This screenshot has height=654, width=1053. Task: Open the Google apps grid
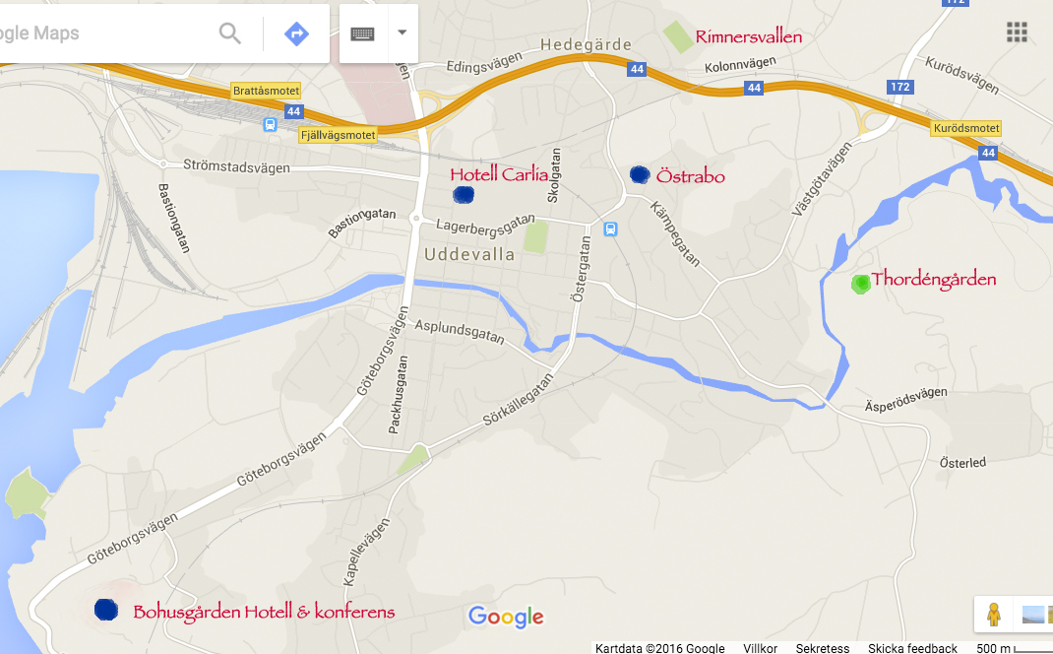tap(1017, 32)
